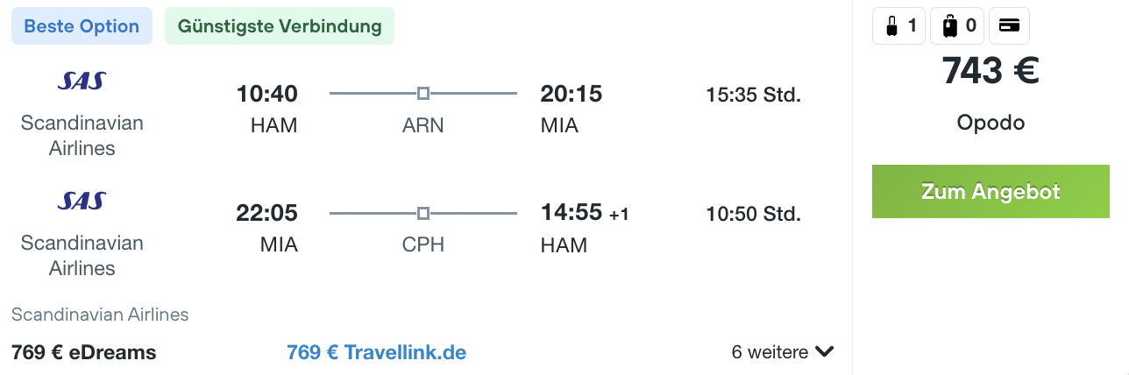Click the 14:55 +1 arrival time

[584, 213]
